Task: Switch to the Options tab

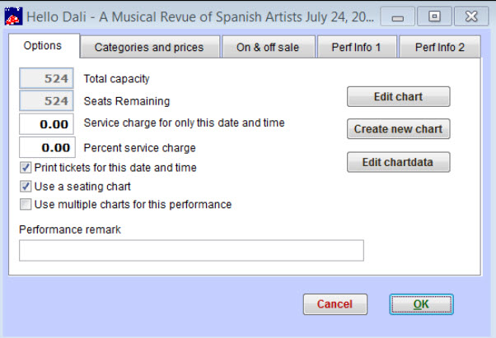Action: pos(44,46)
